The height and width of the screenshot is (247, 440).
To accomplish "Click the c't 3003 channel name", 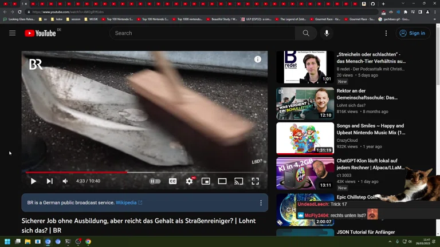I will tap(344, 176).
